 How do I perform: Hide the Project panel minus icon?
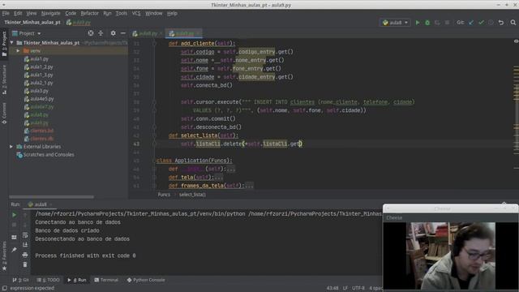[123, 33]
